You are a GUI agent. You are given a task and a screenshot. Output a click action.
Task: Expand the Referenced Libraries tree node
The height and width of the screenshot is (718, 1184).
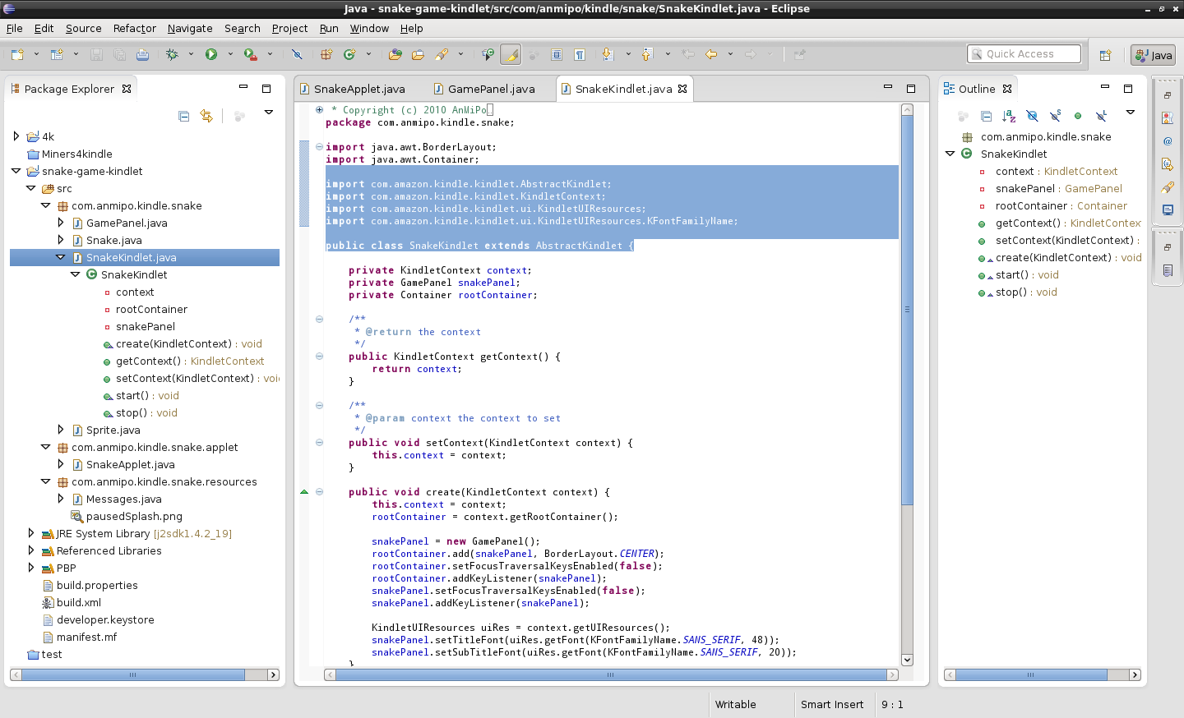coord(31,550)
